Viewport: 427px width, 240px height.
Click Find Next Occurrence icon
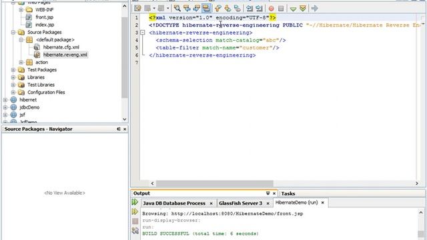click(196, 9)
